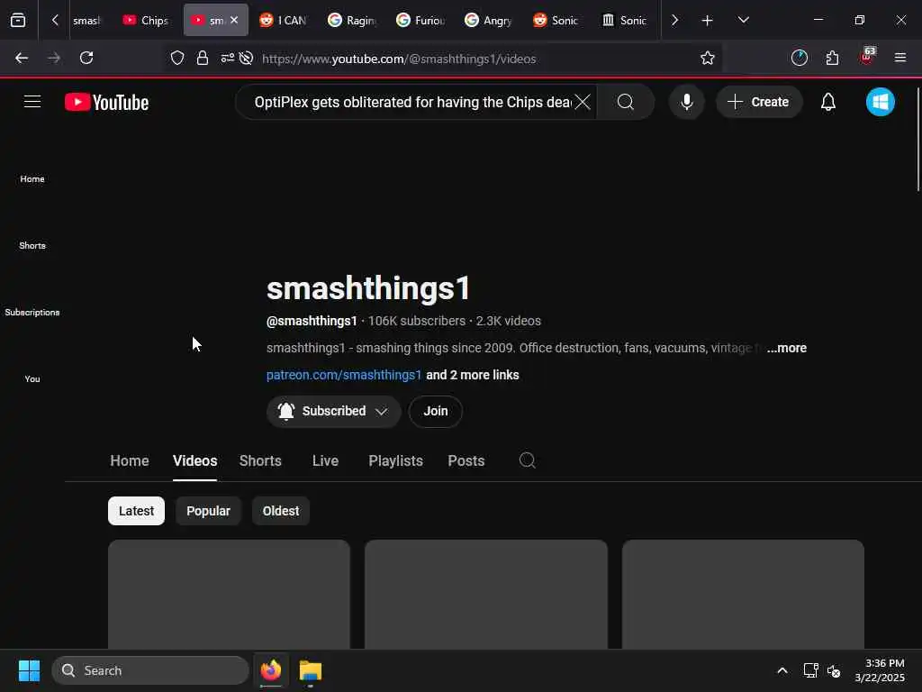Go to YouTube home via the logo
The height and width of the screenshot is (692, 922).
[106, 103]
